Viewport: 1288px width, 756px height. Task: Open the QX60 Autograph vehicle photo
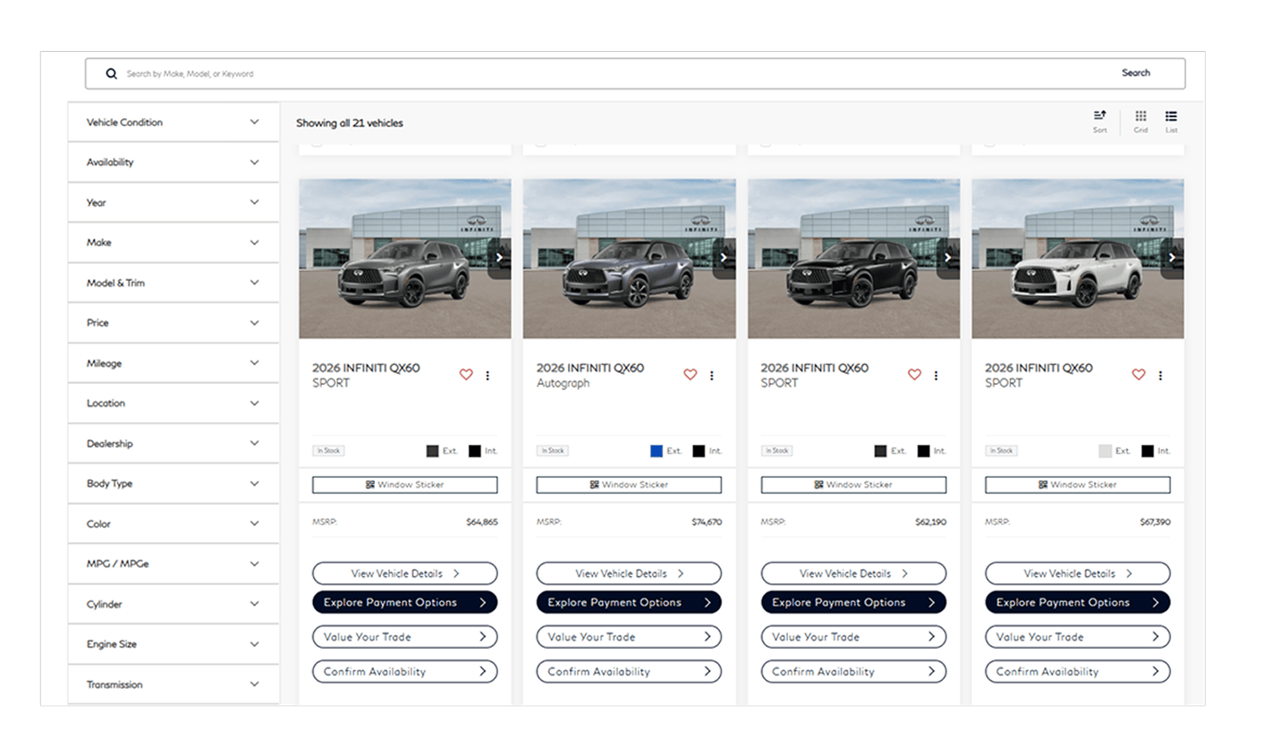coord(629,259)
